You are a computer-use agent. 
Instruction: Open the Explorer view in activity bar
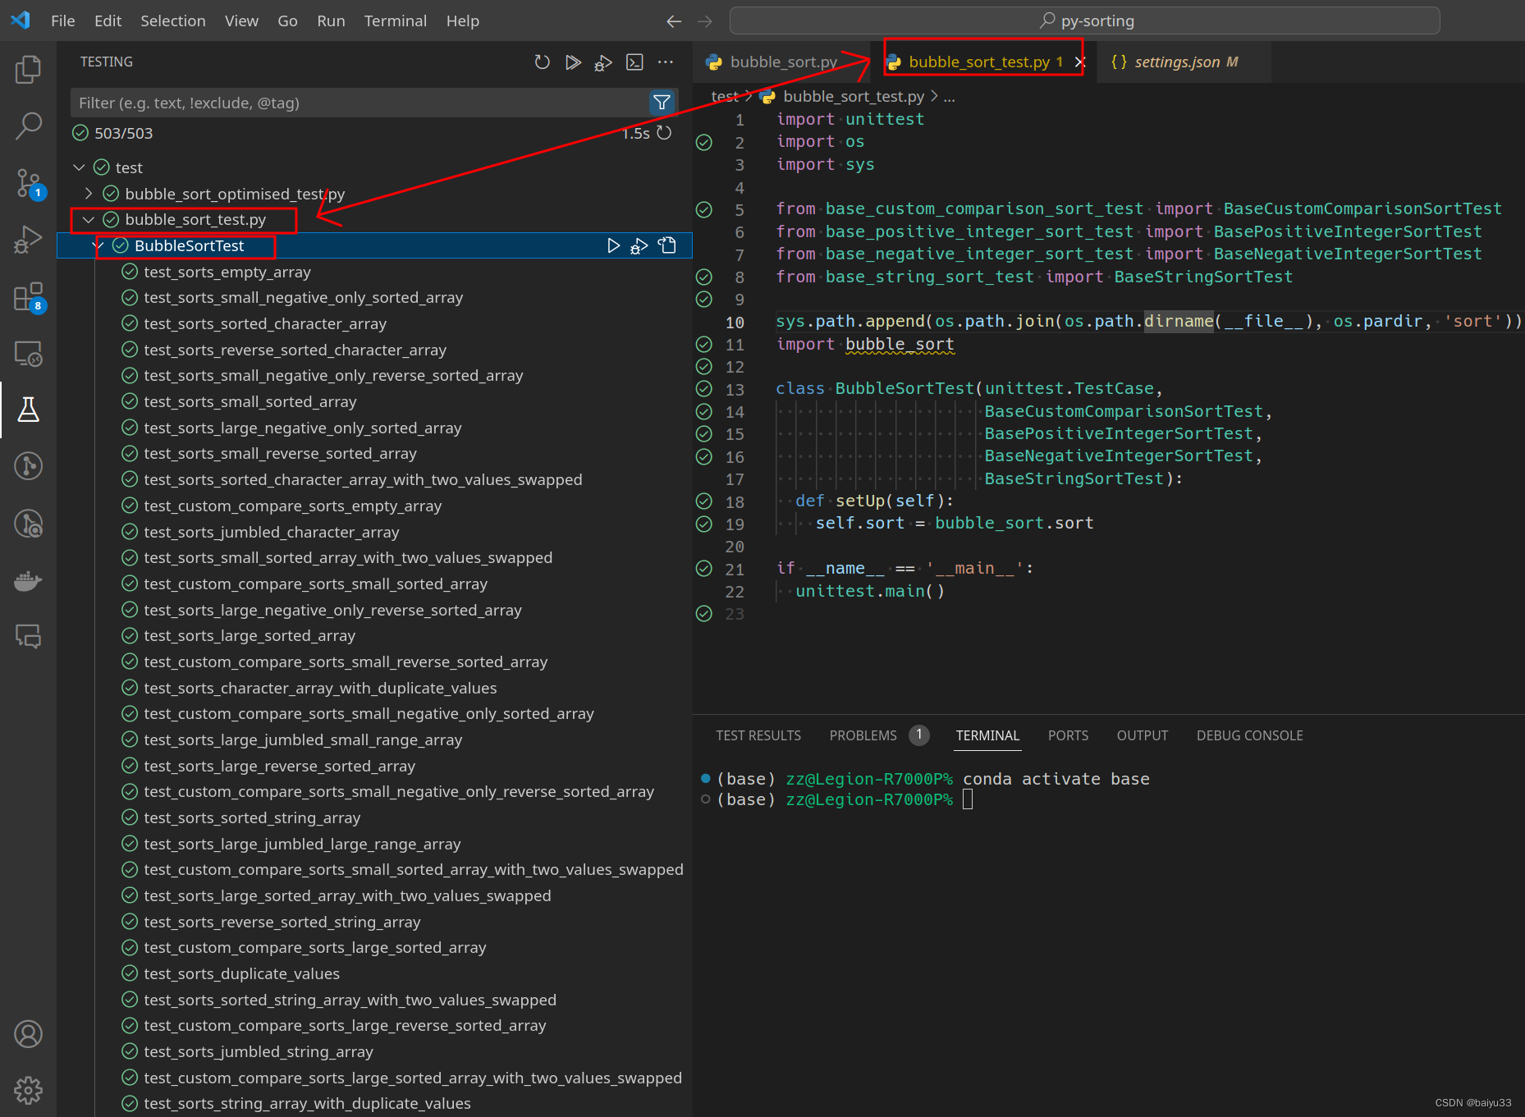(28, 69)
